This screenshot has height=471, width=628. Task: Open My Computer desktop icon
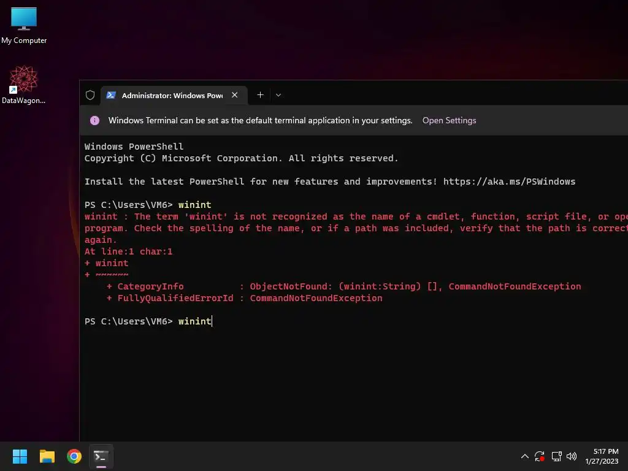pos(24,25)
